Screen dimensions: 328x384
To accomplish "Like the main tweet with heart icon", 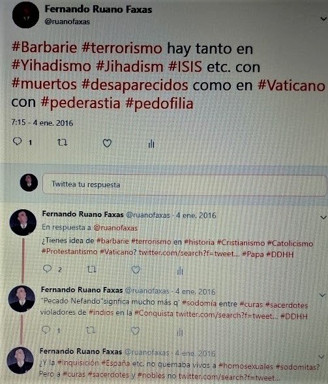I will pos(107,143).
